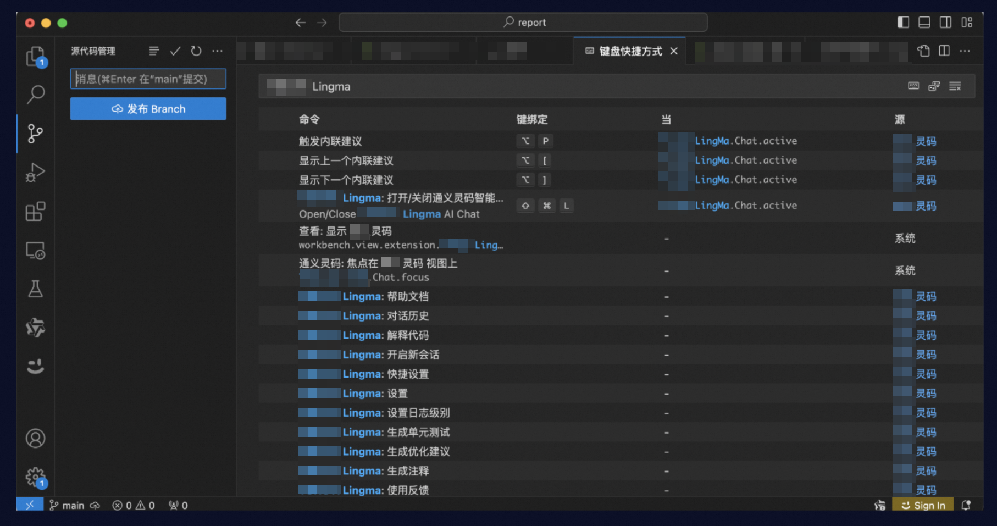Open 灵码 source link in 帮助文档 row
The height and width of the screenshot is (526, 997).
coord(926,296)
